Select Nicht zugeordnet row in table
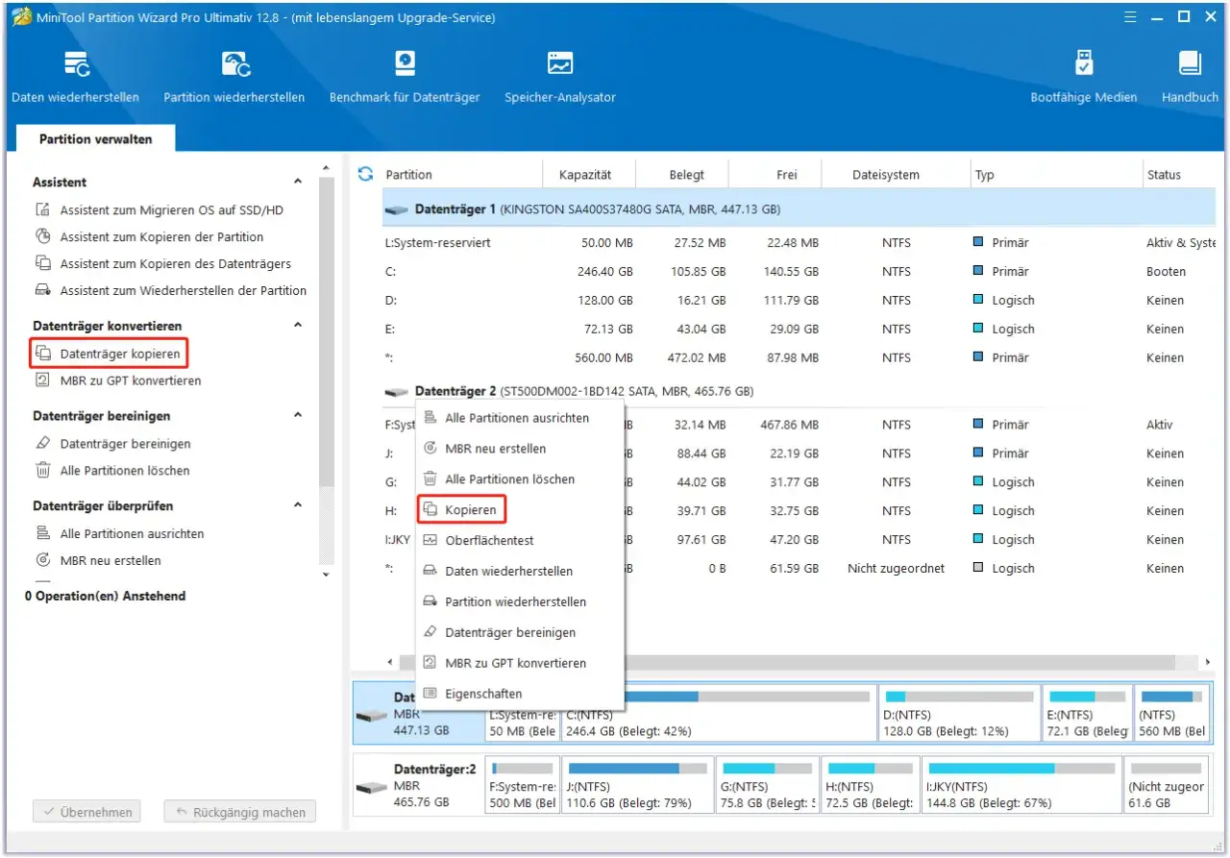Viewport: 1230px width, 858px height. point(798,568)
